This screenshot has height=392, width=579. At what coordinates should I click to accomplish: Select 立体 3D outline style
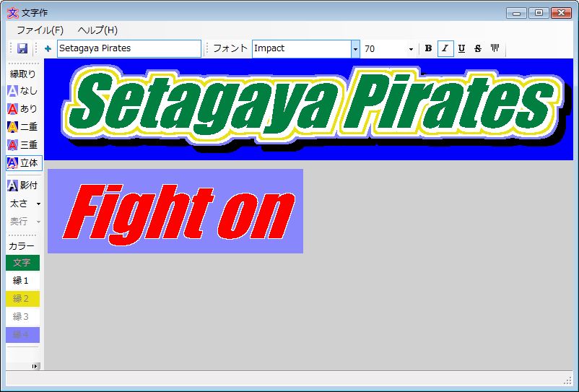[24, 162]
